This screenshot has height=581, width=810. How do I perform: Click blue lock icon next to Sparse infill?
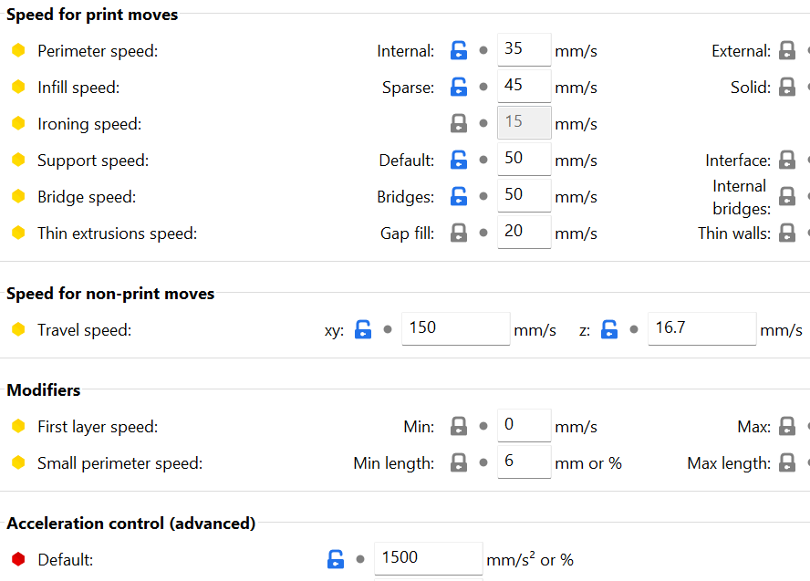click(x=459, y=88)
